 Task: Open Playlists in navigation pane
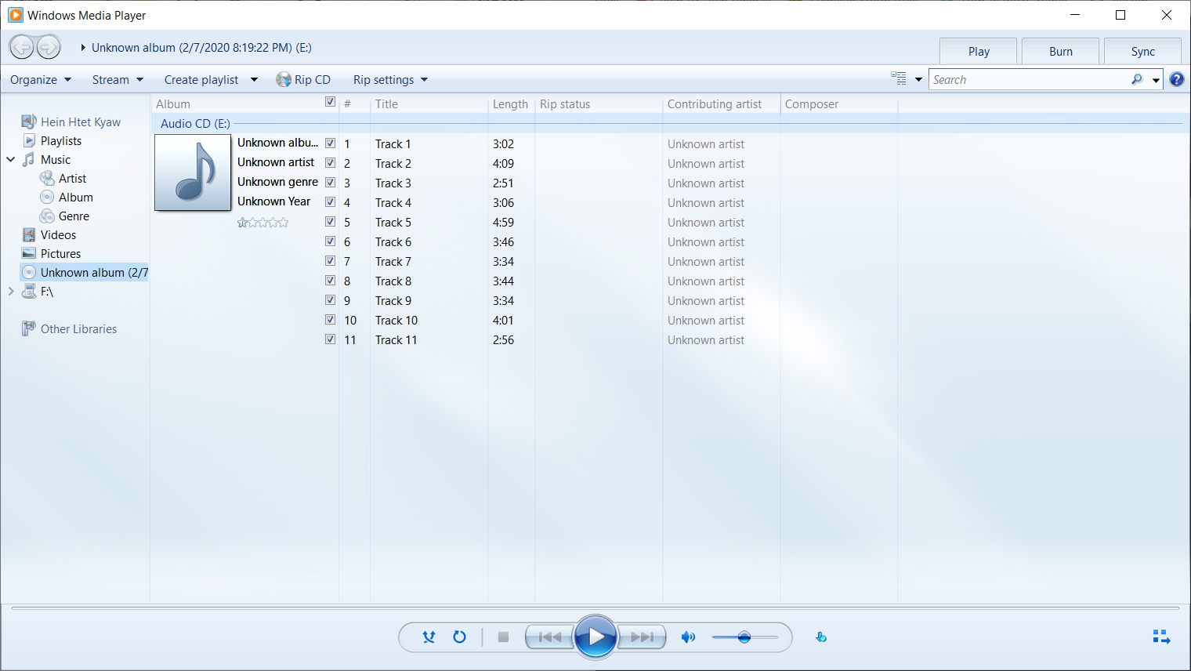[x=61, y=141]
